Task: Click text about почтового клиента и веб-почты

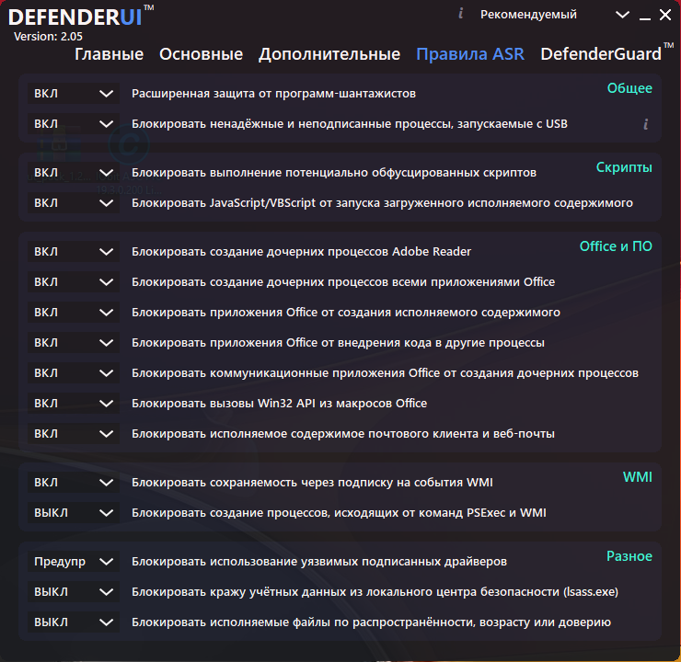Action: tap(343, 434)
